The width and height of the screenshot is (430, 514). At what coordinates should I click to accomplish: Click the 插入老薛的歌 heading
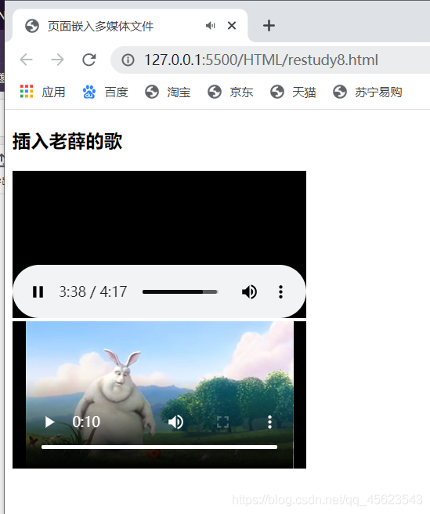click(x=67, y=141)
